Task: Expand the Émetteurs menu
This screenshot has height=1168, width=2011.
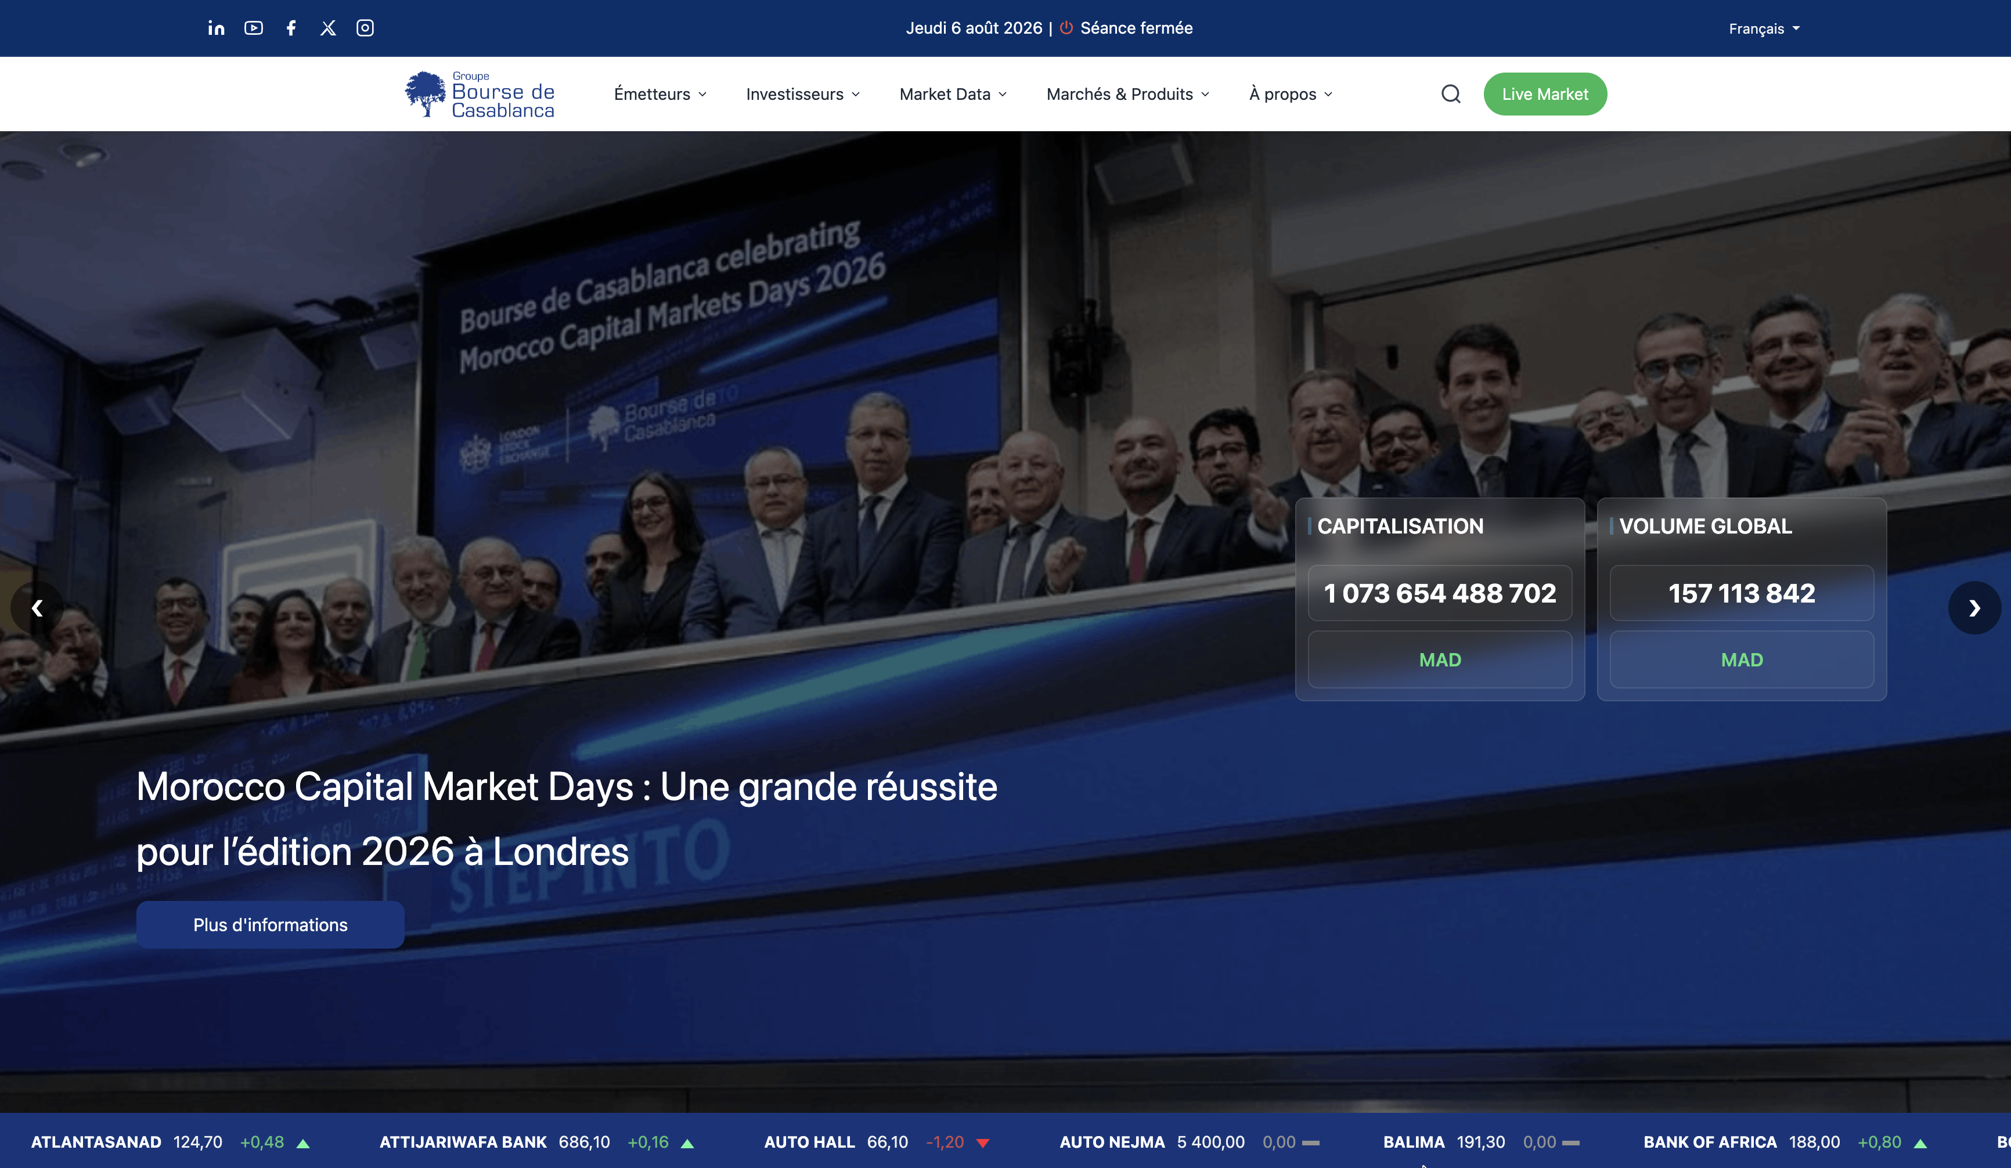Action: coord(660,94)
